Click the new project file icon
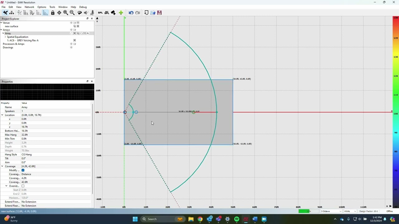The height and width of the screenshot is (224, 399). [146, 13]
